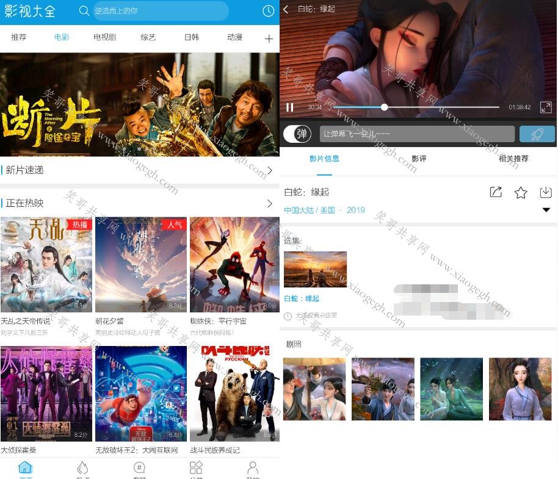
Task: Open the 日韩 tab
Action: (192, 37)
